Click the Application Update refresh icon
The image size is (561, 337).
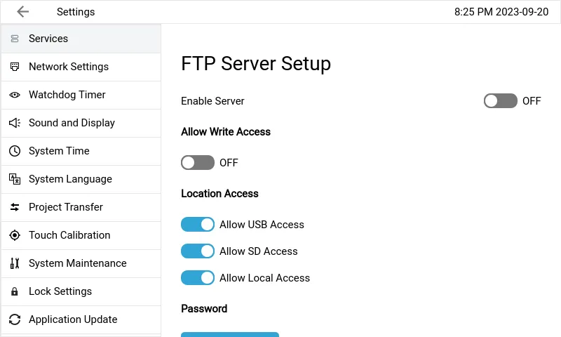(15, 319)
